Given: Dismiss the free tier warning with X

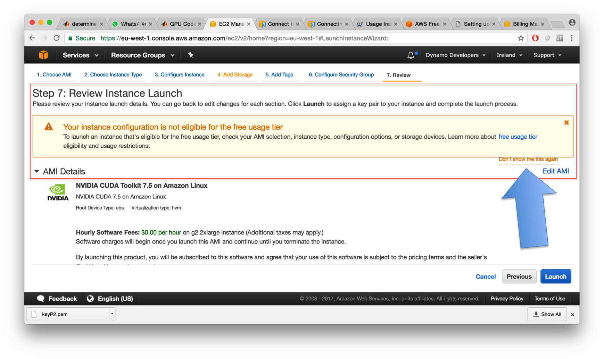Looking at the screenshot, I should [x=566, y=122].
